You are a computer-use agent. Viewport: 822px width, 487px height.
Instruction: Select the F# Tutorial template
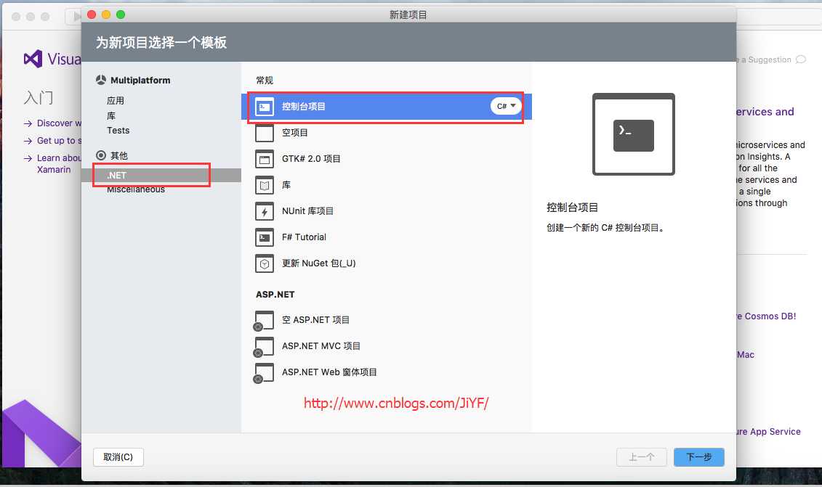(x=387, y=238)
